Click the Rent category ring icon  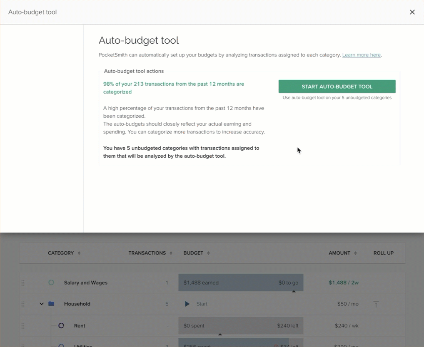coord(61,326)
